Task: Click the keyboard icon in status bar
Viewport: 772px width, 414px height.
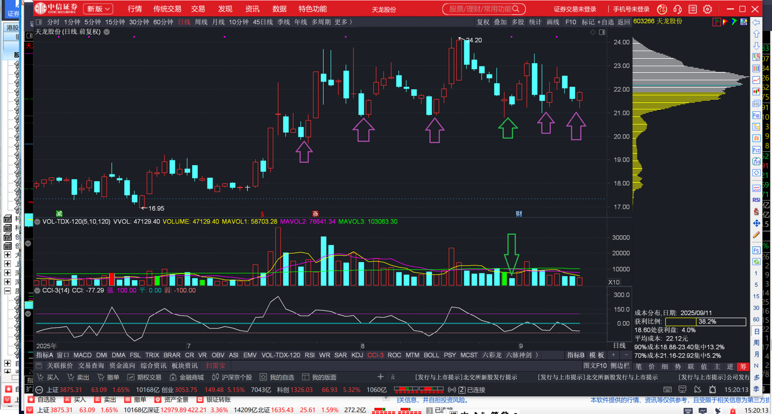Action: 667,389
